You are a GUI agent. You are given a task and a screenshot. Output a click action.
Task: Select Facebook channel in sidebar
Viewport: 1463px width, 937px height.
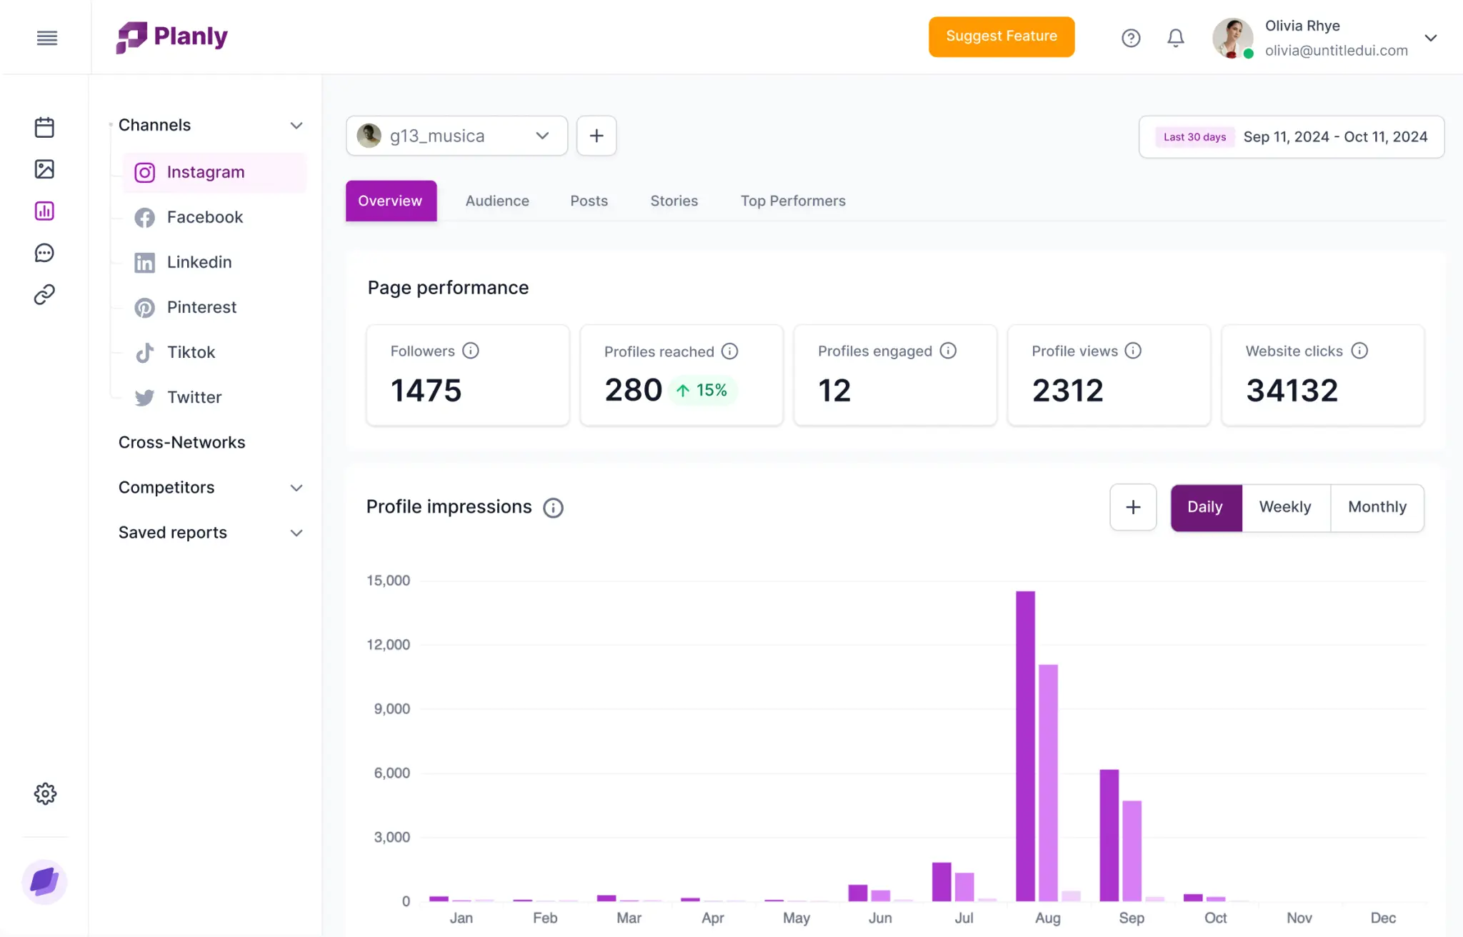coord(204,217)
